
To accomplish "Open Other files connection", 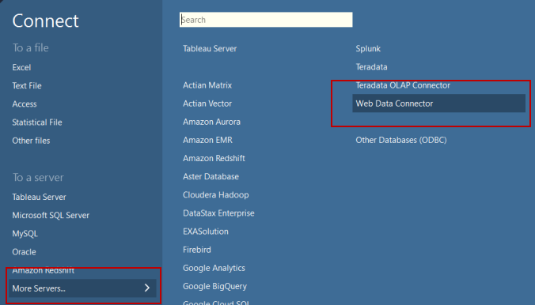I will [31, 141].
